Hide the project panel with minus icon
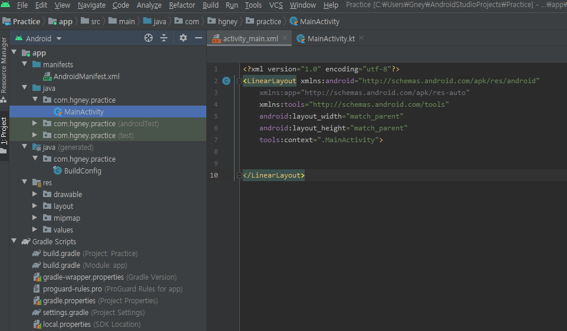Viewport: 567px width, 331px height. 199,38
